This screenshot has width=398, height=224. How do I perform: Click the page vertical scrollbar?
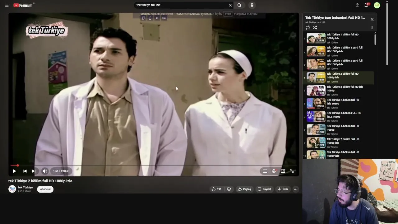[x=387, y=34]
